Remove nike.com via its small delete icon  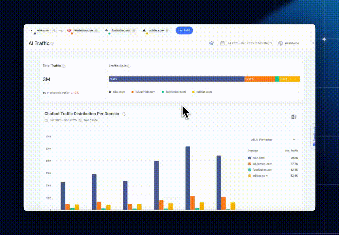pyautogui.click(x=54, y=31)
